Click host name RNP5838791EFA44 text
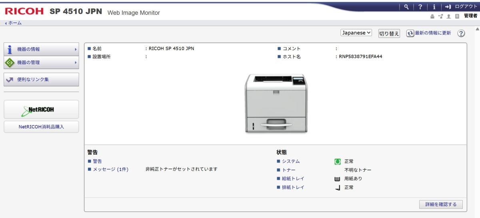Screen dimensions: 480x218 pyautogui.click(x=360, y=57)
